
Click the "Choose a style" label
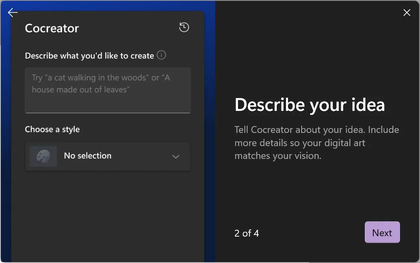52,129
